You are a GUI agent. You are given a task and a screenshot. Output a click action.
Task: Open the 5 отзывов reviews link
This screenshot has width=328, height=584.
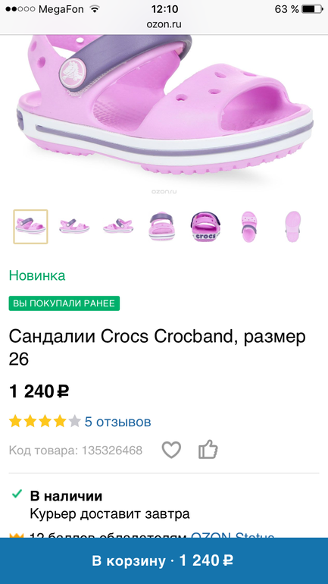click(118, 422)
